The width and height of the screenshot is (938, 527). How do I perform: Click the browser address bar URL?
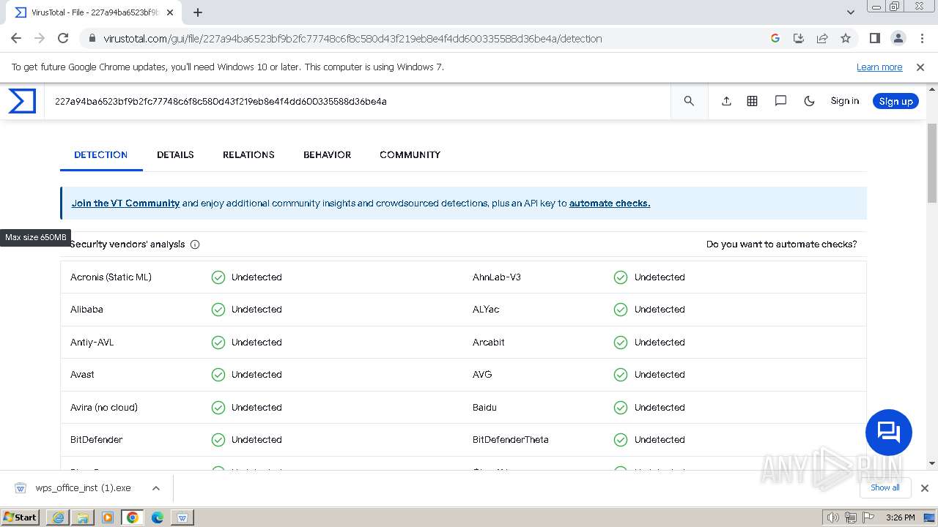point(352,38)
